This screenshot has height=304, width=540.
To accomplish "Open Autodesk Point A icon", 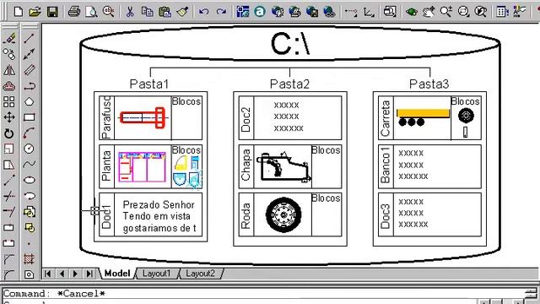I will tap(260, 12).
